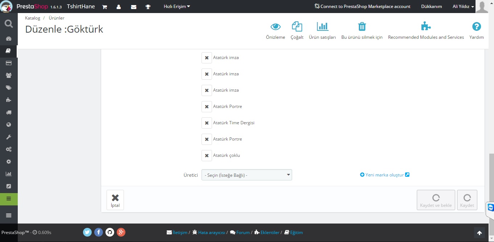This screenshot has height=242, width=494.
Task: Open the sidebar icon below Stats chart
Action: click(x=9, y=186)
